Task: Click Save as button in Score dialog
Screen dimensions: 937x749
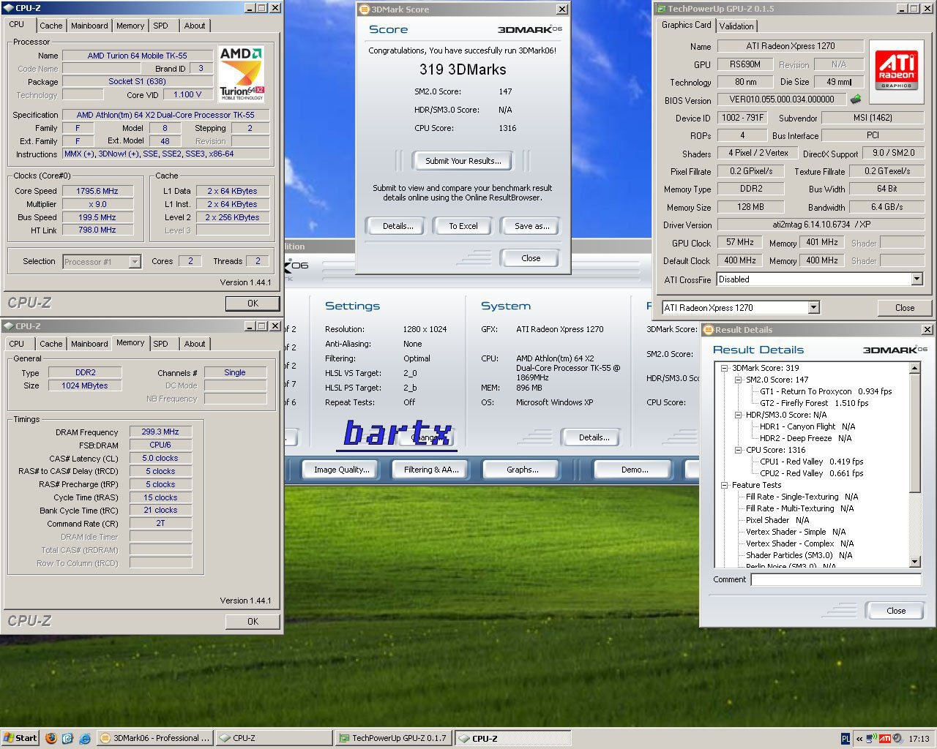Action: click(x=531, y=226)
